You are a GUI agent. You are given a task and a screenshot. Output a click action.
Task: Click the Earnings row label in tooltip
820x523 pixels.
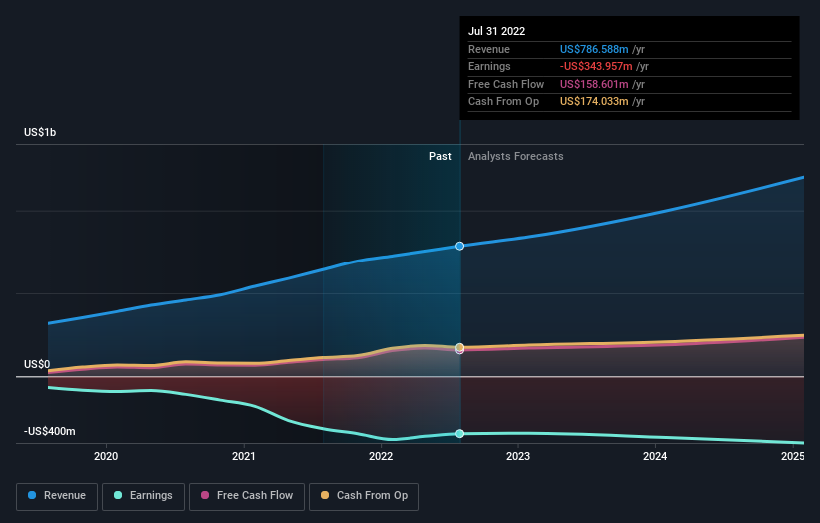[489, 66]
